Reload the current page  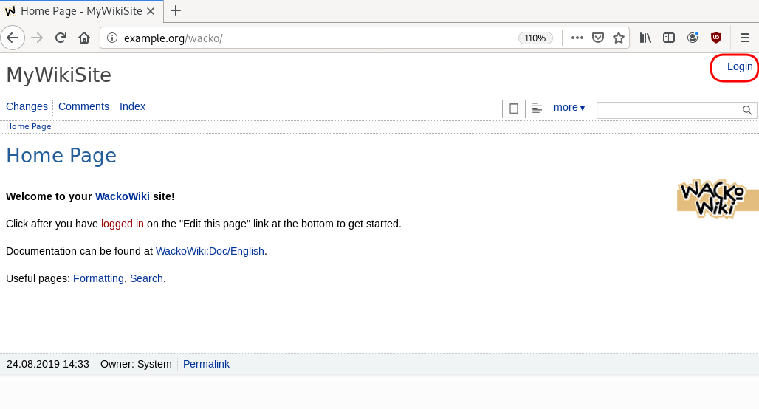pyautogui.click(x=61, y=38)
